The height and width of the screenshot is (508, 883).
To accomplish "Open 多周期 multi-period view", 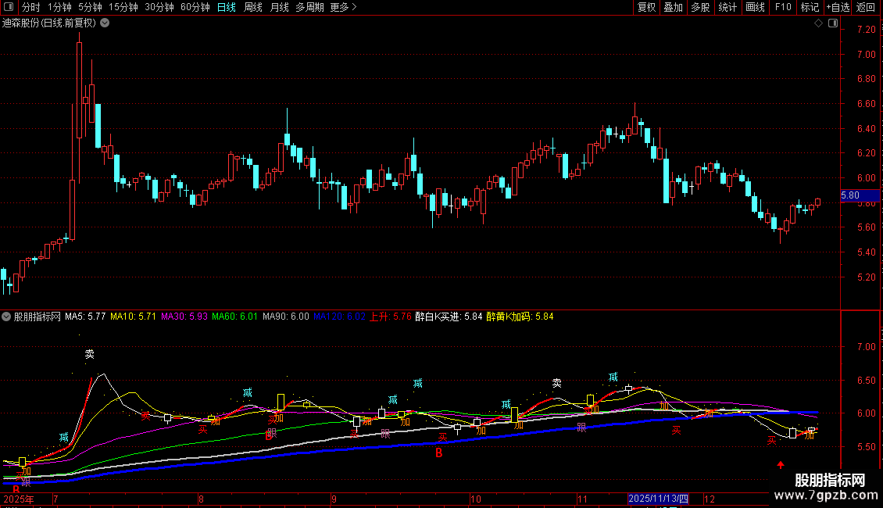I will [309, 7].
